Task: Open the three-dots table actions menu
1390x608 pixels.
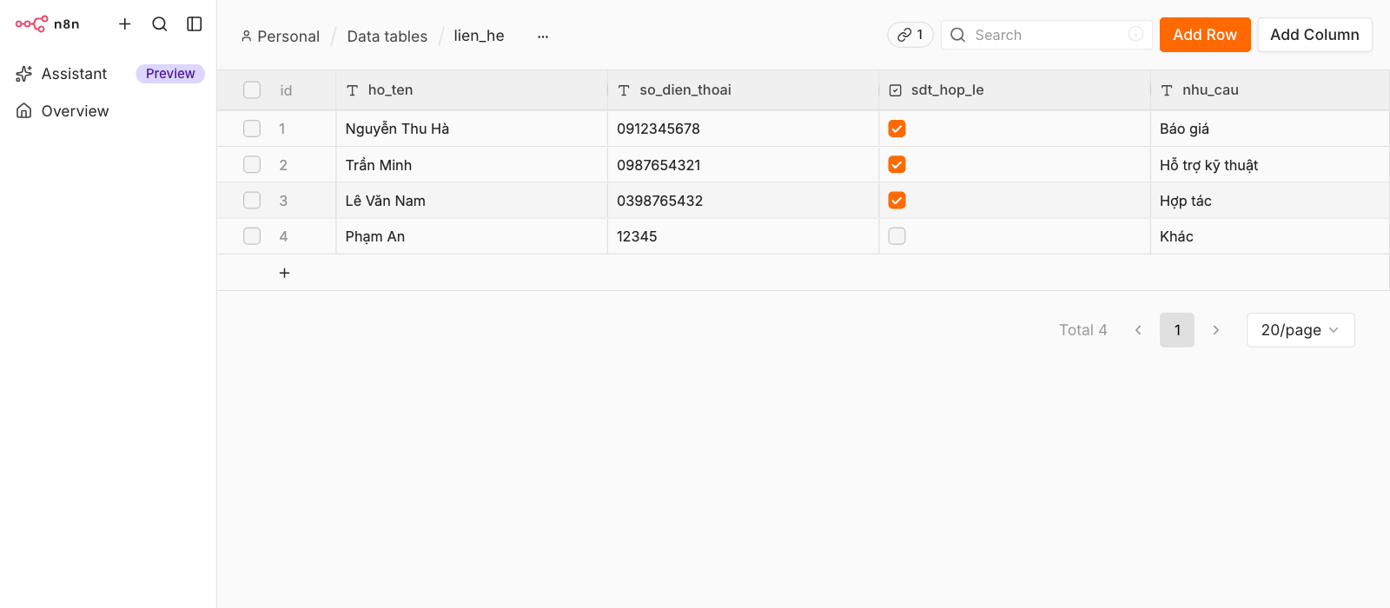Action: click(543, 36)
